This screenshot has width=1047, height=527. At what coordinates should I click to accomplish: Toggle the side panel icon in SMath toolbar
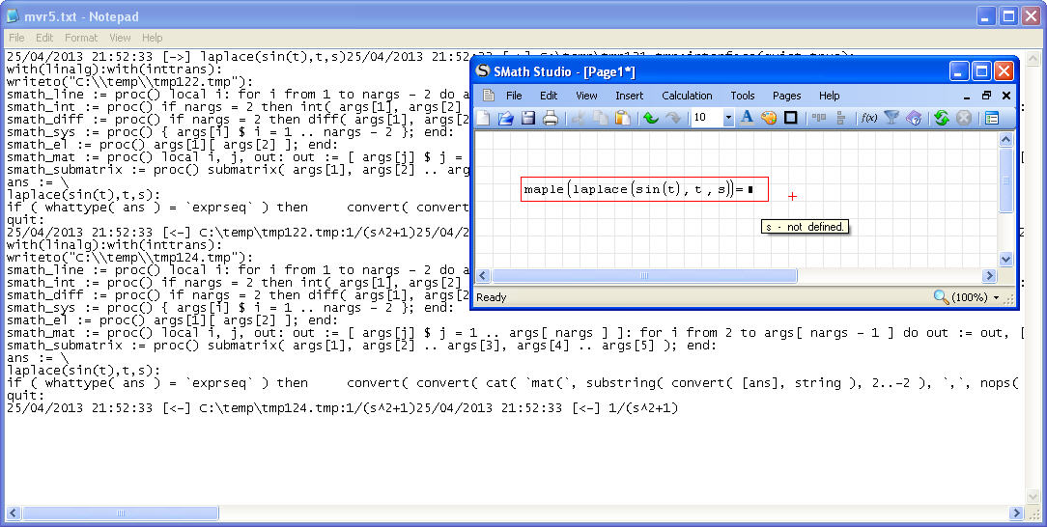pos(991,118)
